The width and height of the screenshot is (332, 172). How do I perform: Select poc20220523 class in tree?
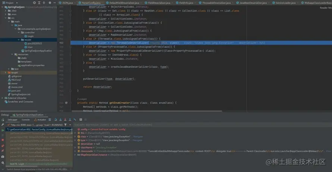(x=35, y=43)
